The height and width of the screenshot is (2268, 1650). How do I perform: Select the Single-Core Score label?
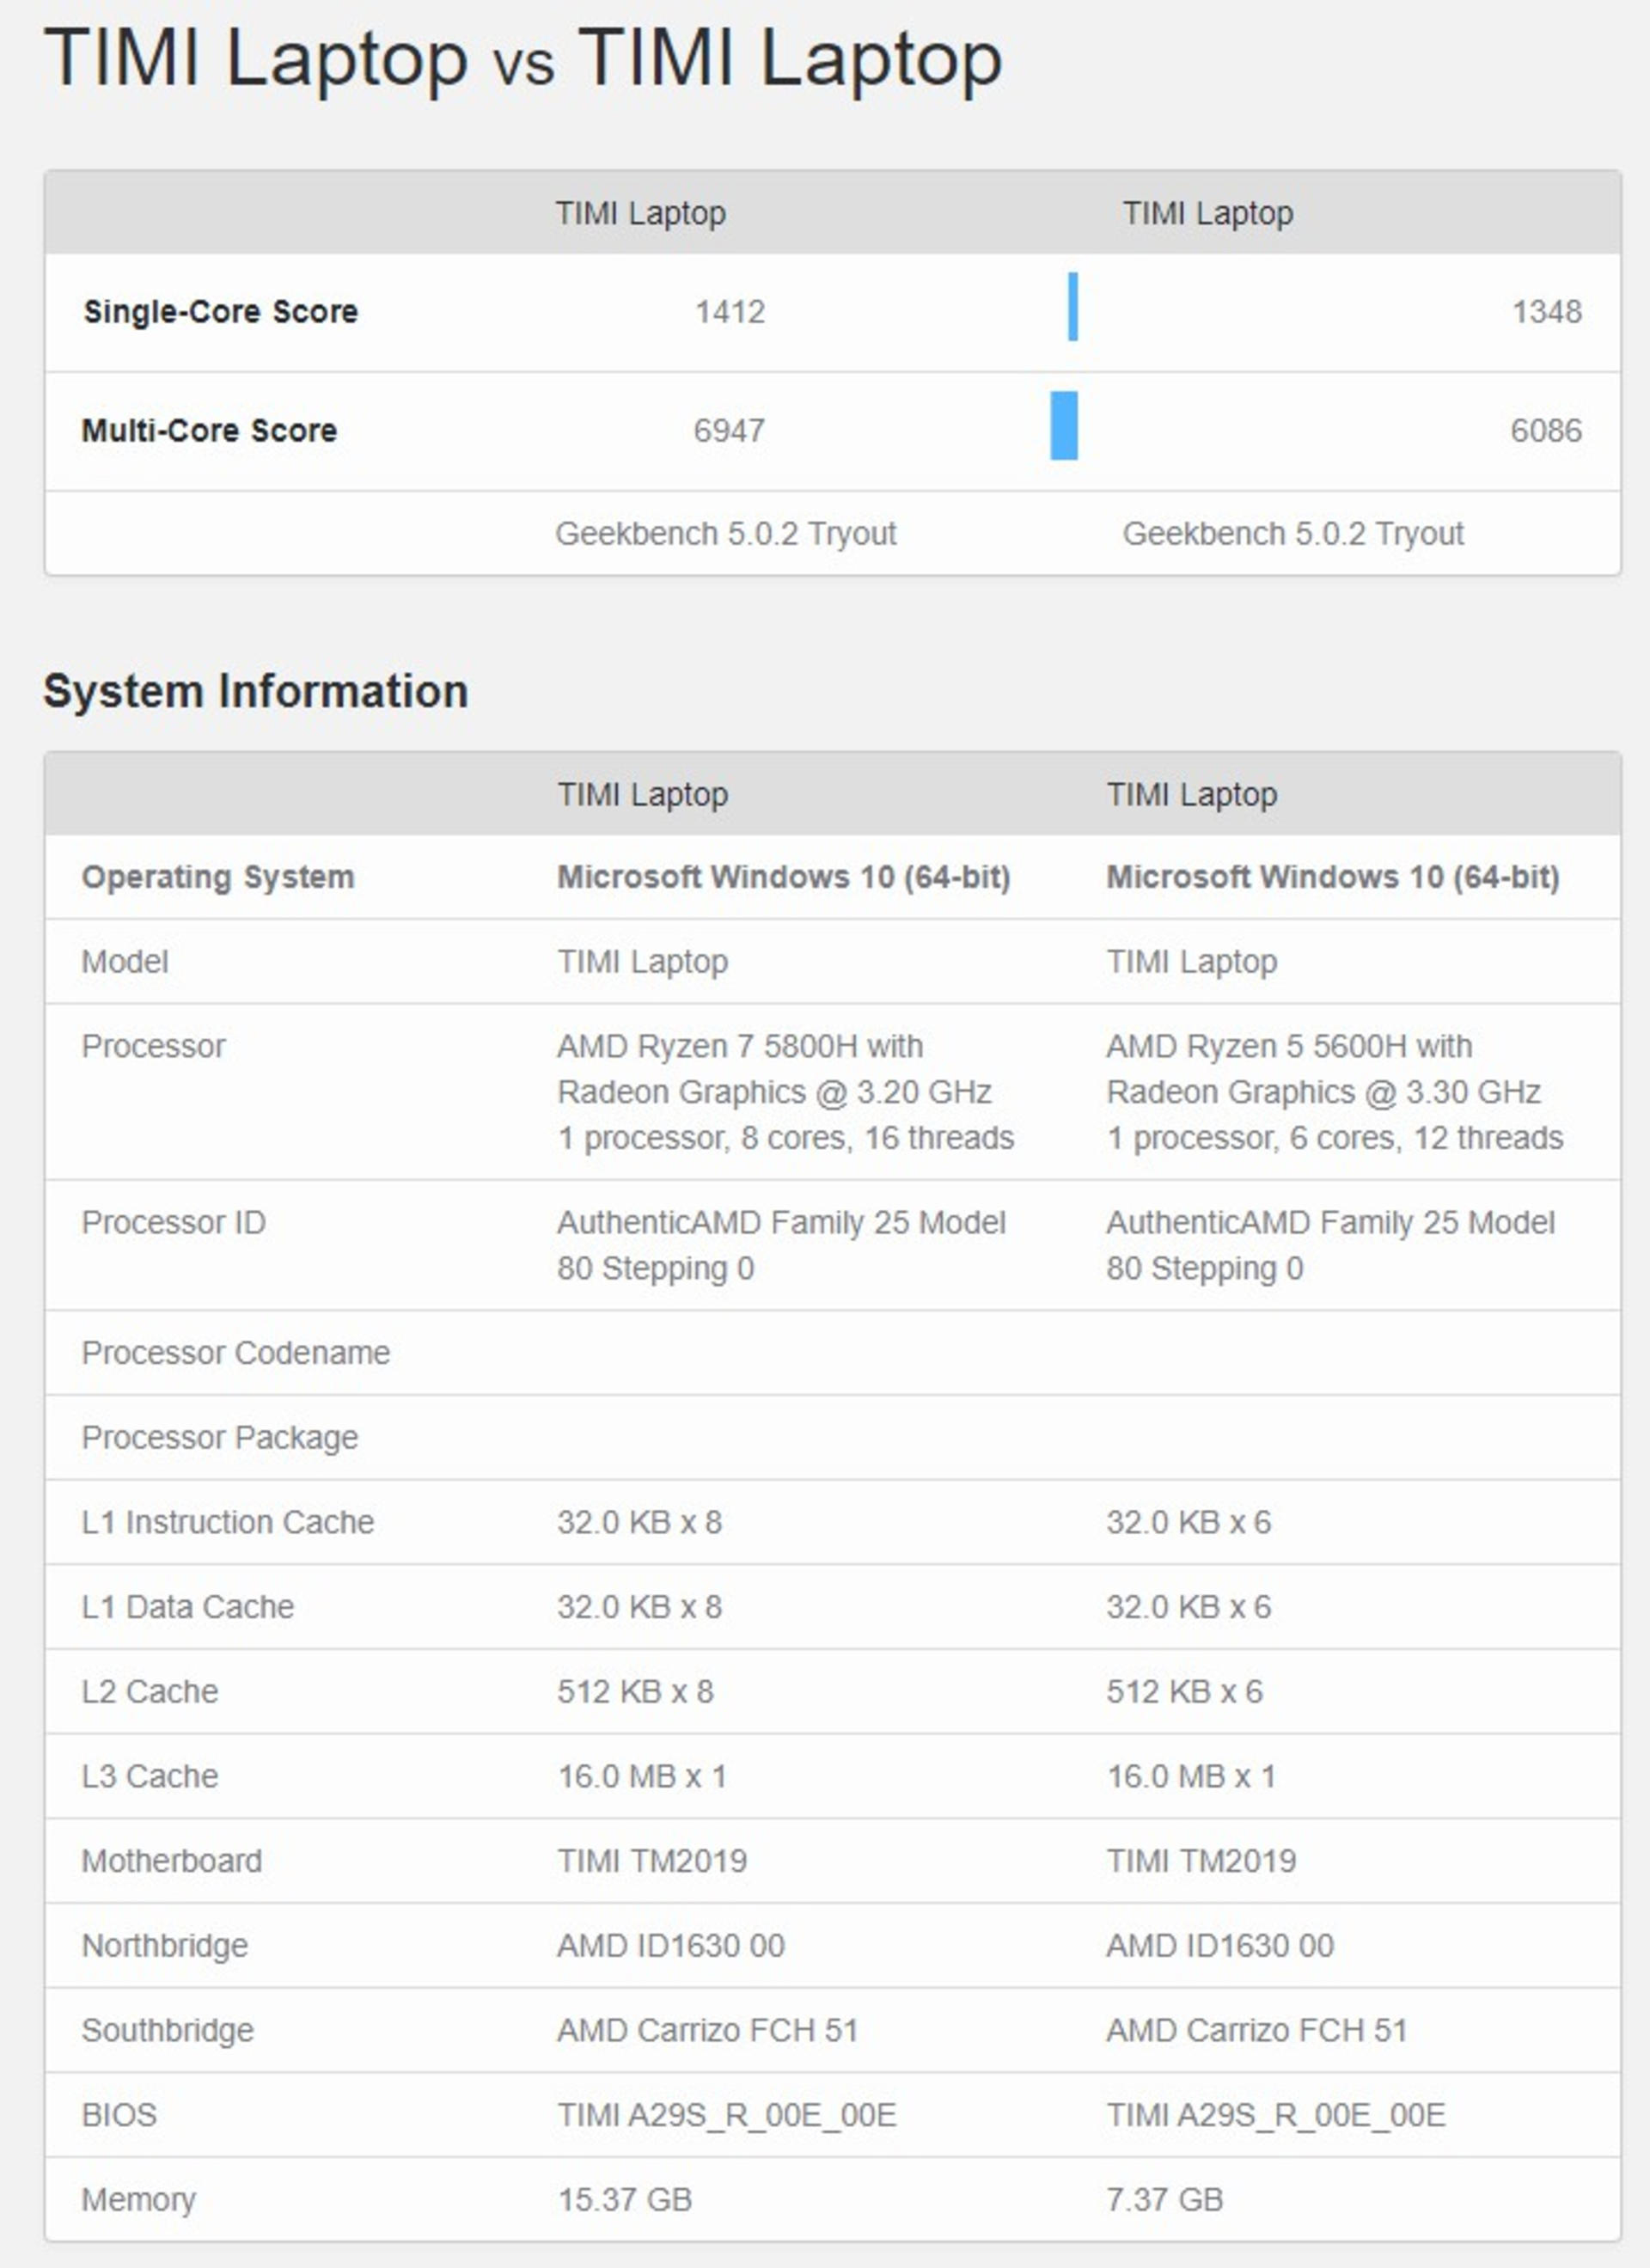(x=221, y=312)
